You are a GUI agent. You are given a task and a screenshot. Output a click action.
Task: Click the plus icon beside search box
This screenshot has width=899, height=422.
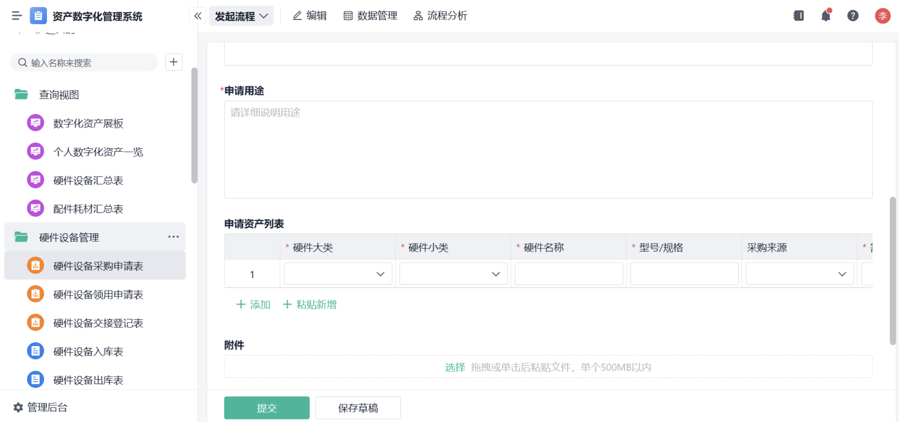click(x=174, y=62)
